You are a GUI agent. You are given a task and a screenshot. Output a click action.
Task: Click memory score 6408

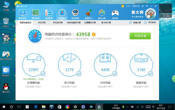coord(105,70)
